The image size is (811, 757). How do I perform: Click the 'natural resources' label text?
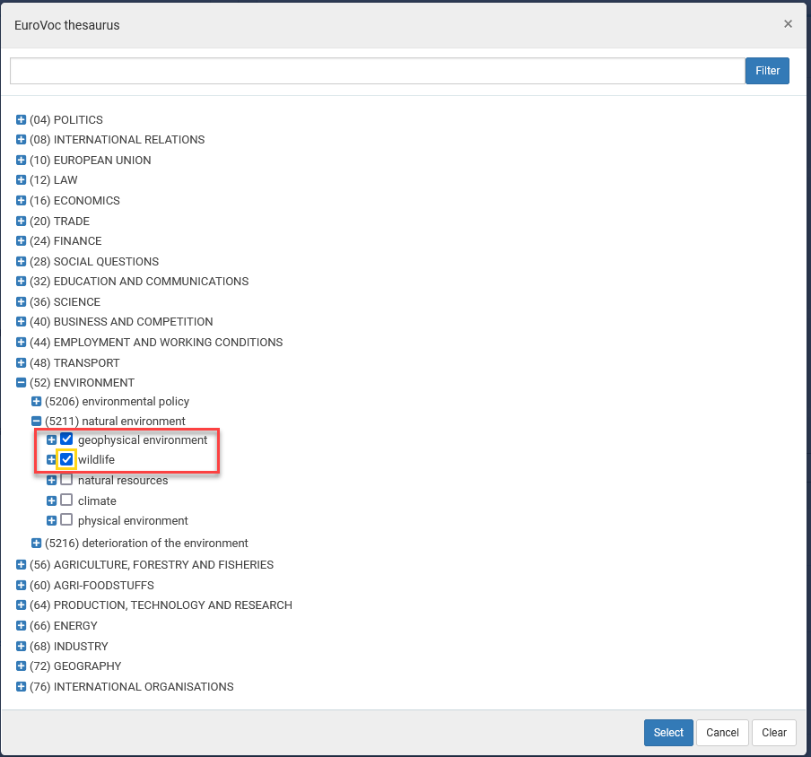[x=123, y=481]
